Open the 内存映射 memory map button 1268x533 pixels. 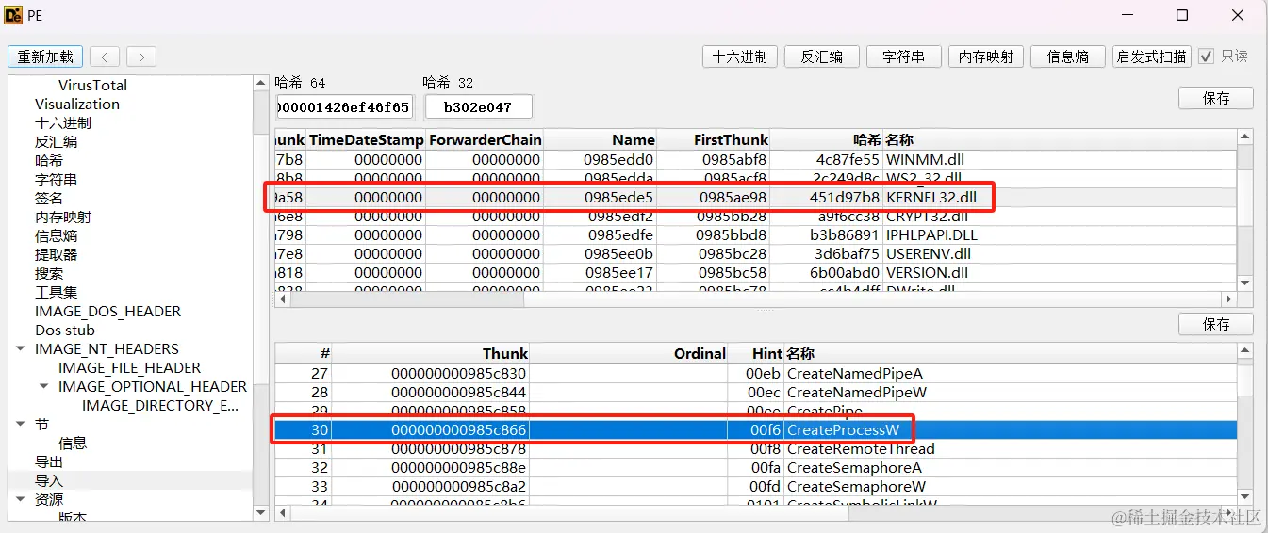pos(986,57)
